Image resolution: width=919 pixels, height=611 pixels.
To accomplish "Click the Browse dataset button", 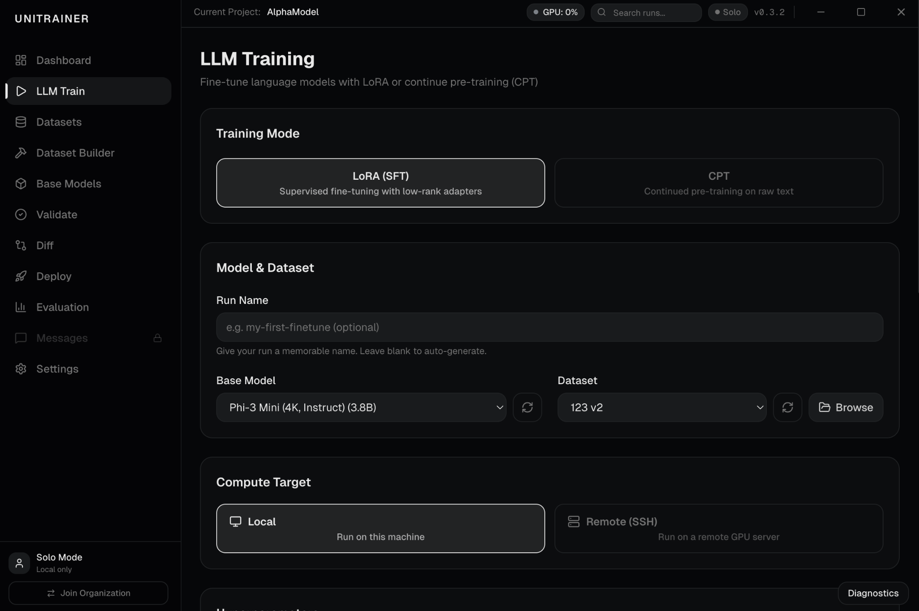I will [845, 407].
